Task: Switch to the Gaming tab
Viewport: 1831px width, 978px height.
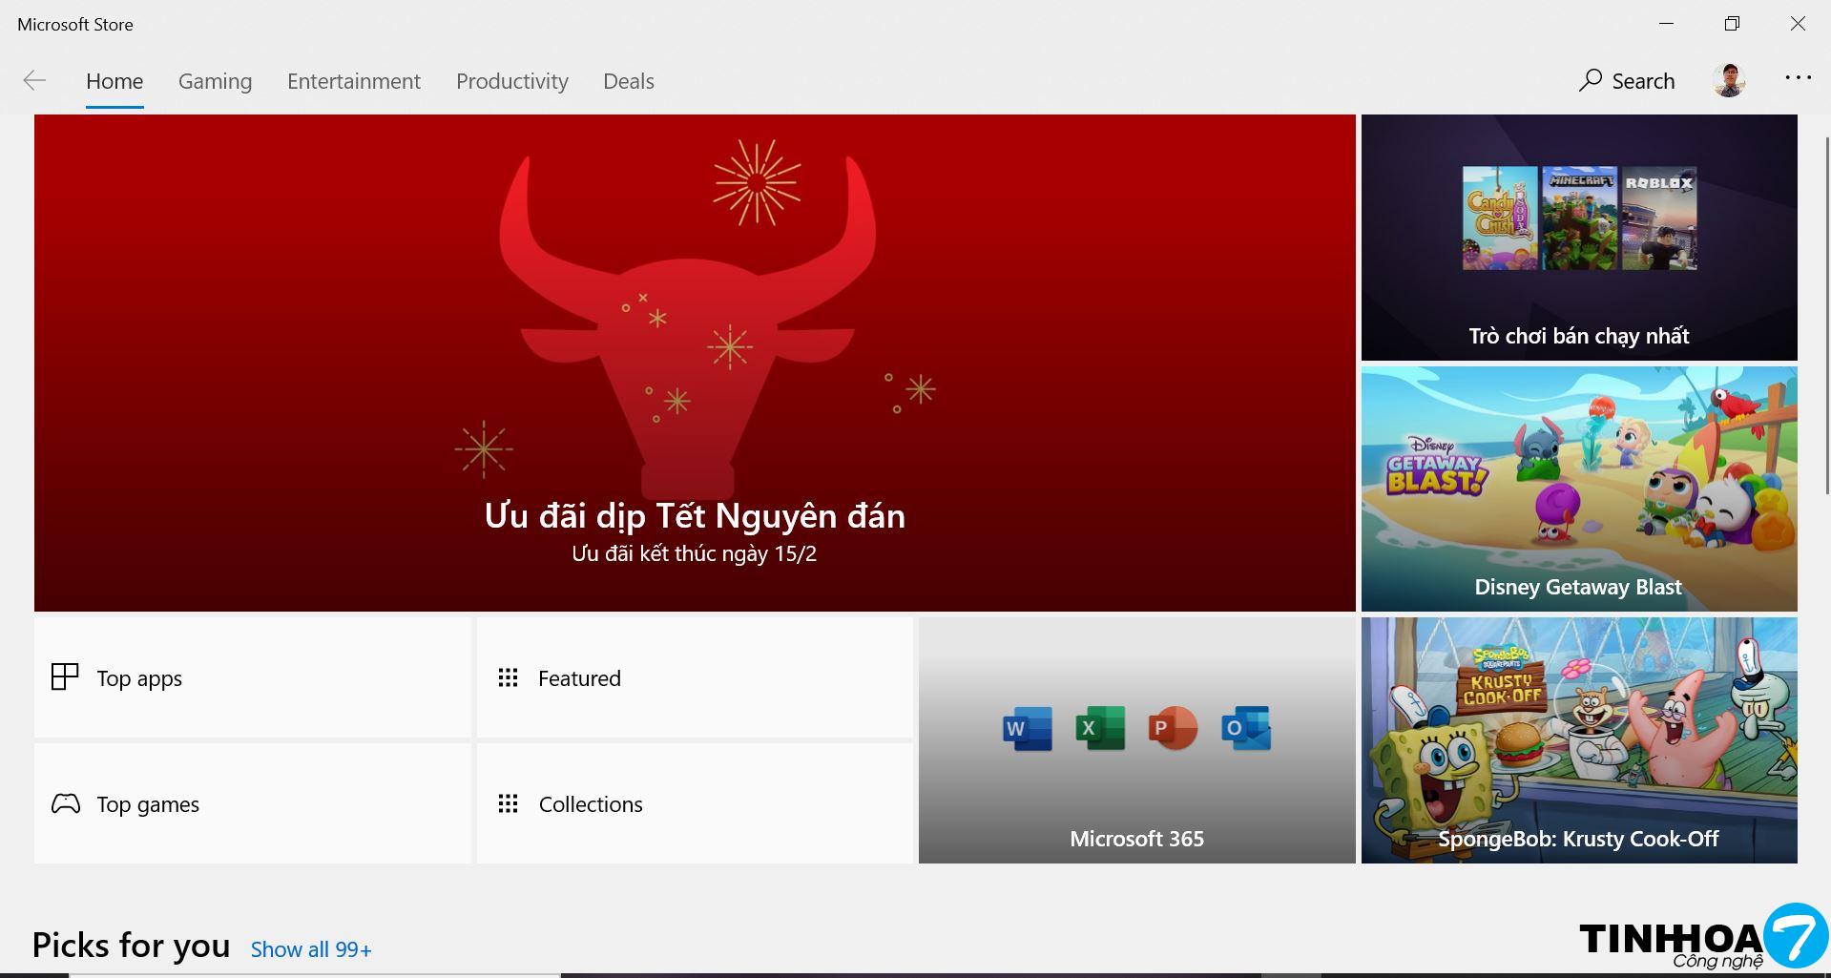Action: (215, 81)
